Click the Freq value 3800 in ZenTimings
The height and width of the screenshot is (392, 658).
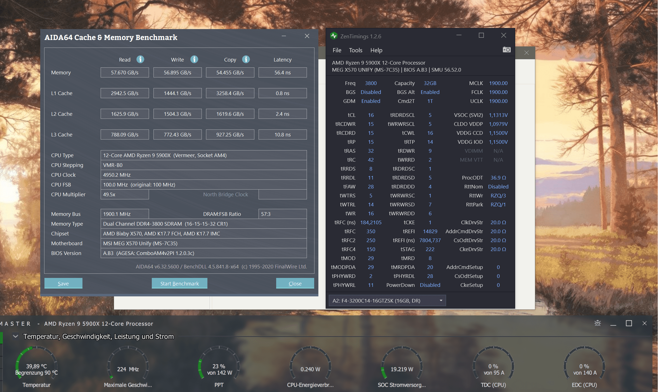(371, 83)
